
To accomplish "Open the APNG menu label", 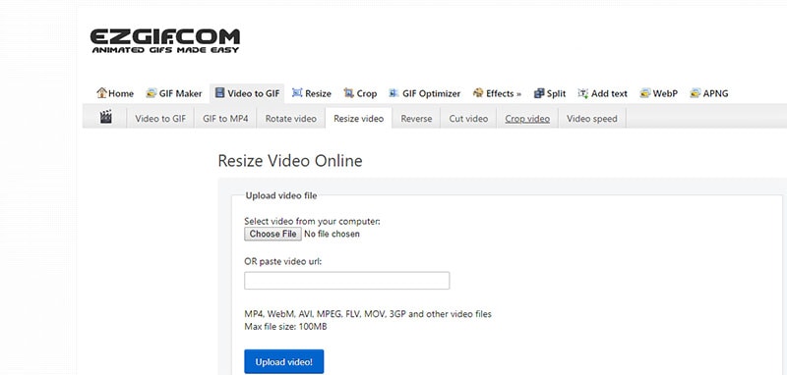I will click(716, 93).
